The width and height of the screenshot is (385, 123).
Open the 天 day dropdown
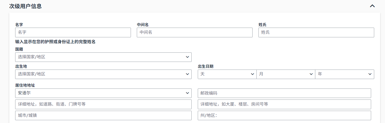(227, 74)
